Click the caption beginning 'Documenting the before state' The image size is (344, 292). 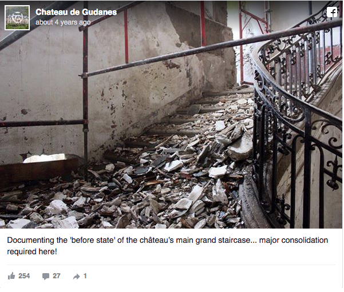[167, 246]
